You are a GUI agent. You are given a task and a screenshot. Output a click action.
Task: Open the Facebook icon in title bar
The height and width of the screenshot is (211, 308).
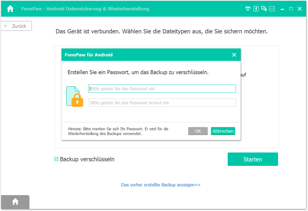[256, 9]
